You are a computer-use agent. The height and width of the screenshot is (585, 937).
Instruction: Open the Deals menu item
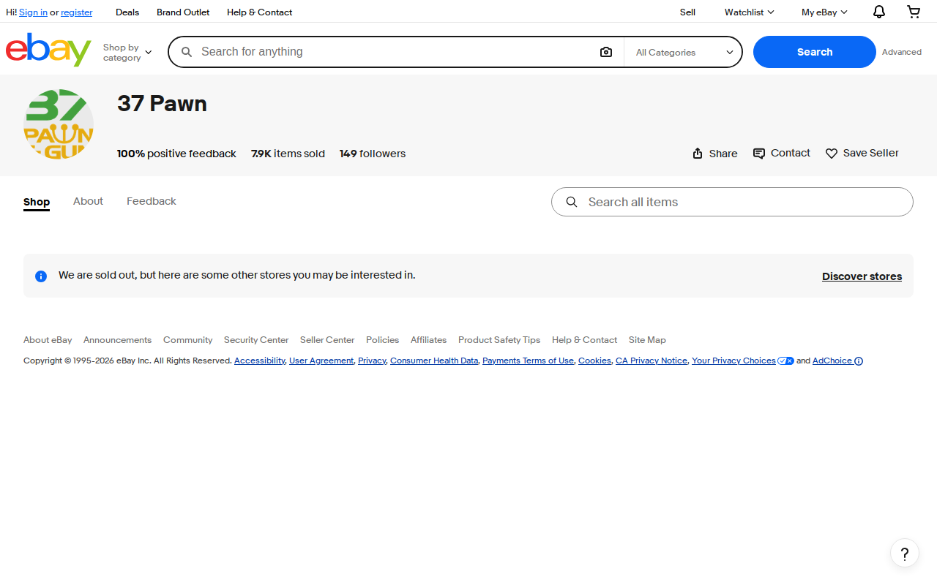pyautogui.click(x=127, y=12)
